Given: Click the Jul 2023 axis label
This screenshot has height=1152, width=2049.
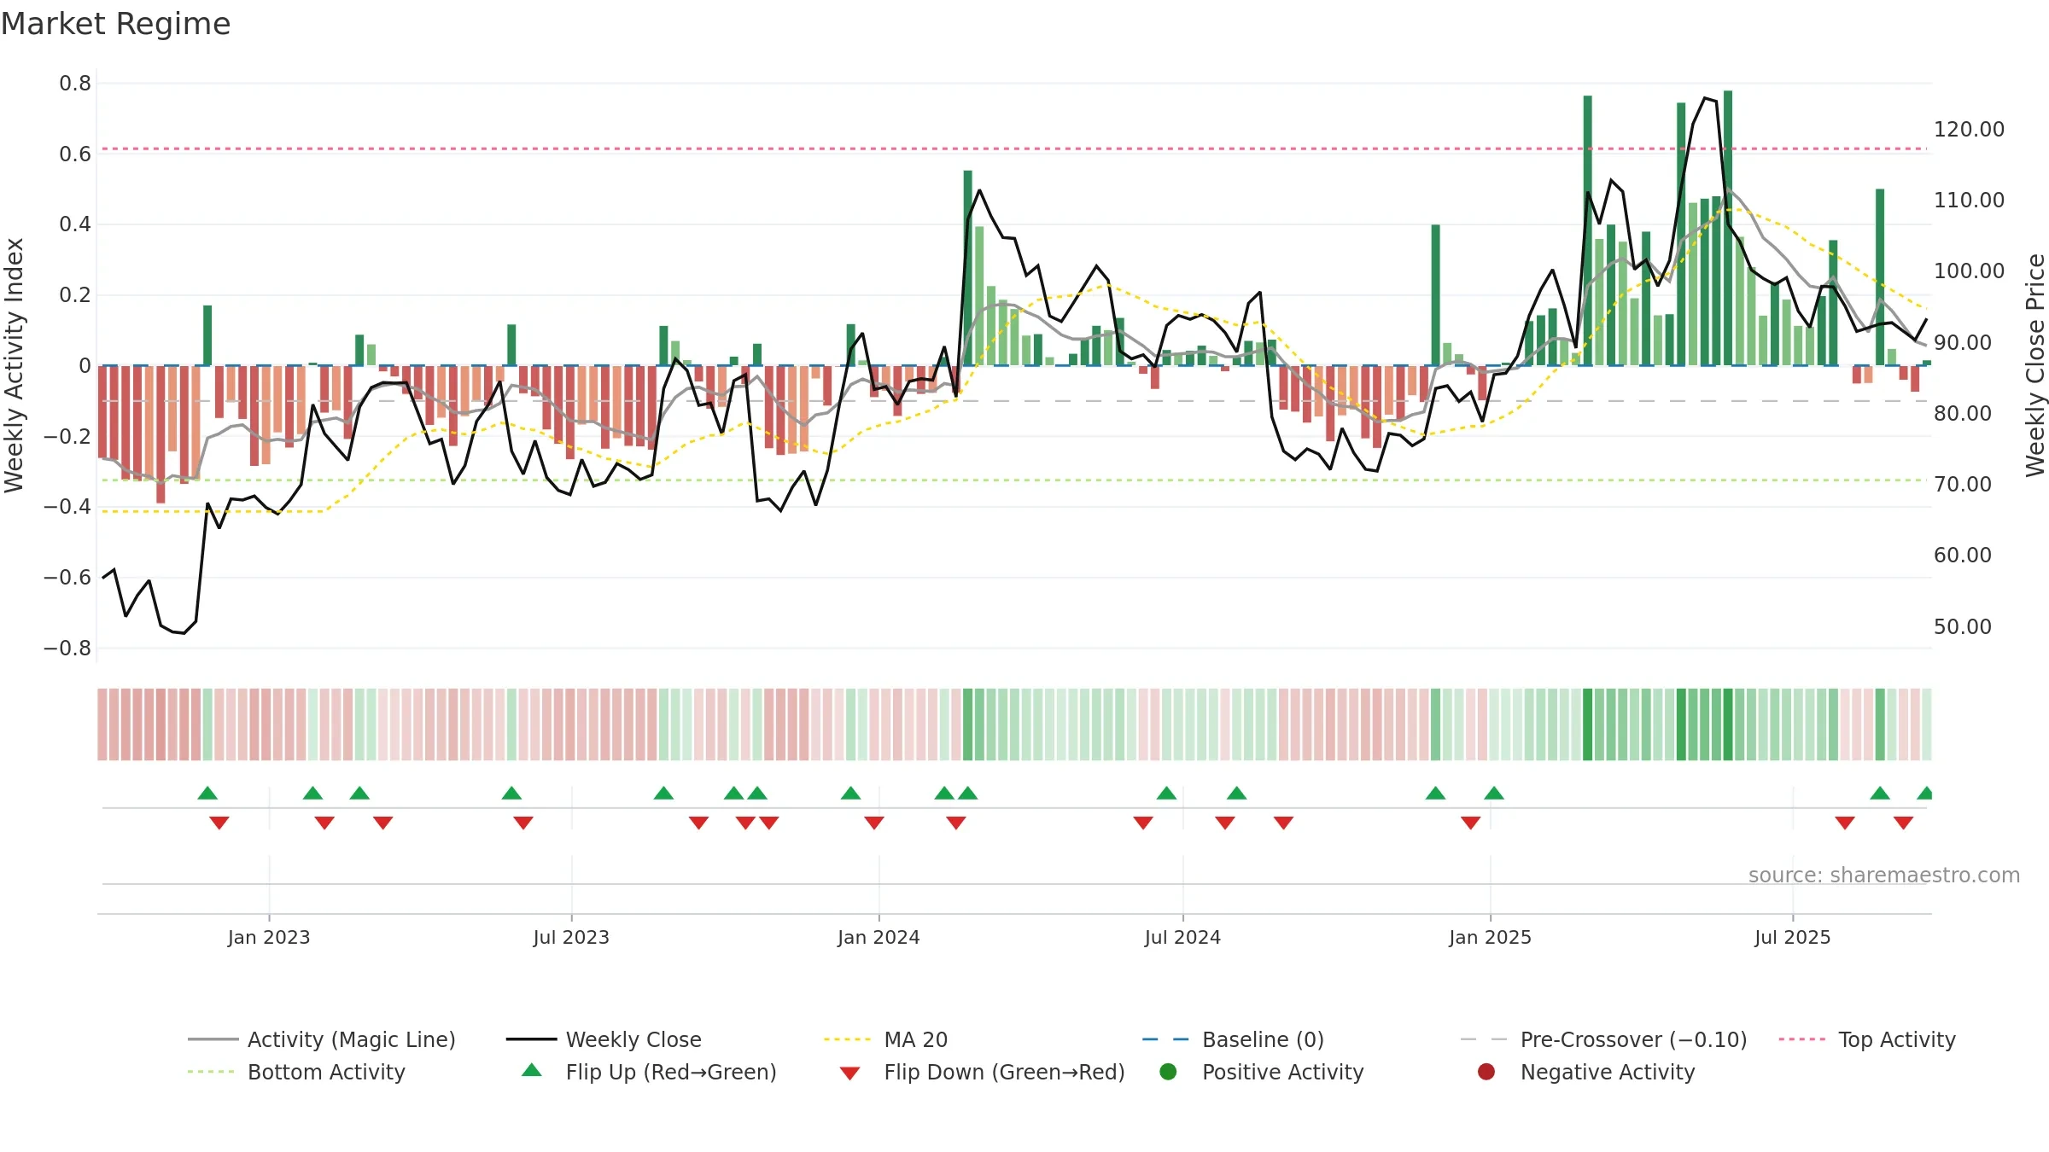Looking at the screenshot, I should point(571,937).
